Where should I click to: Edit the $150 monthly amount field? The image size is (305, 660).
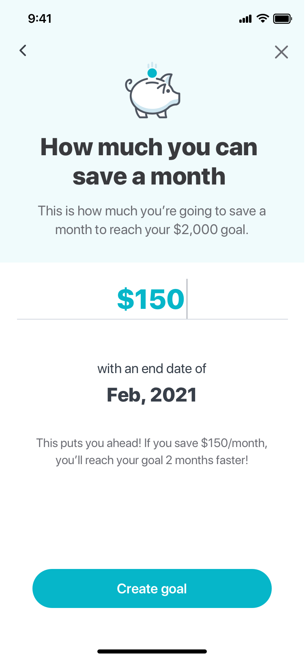150,299
